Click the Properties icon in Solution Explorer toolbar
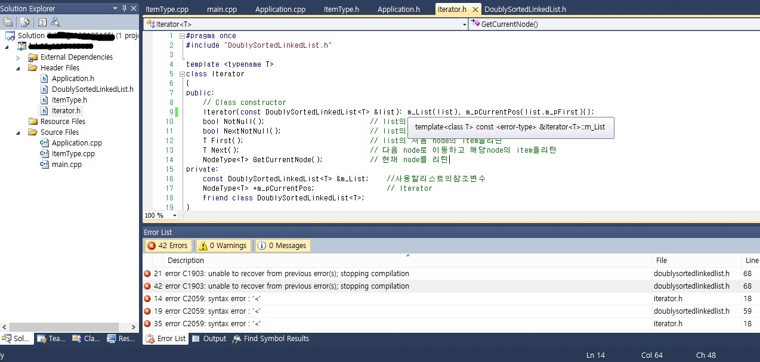This screenshot has height=362, width=760. tap(8, 22)
